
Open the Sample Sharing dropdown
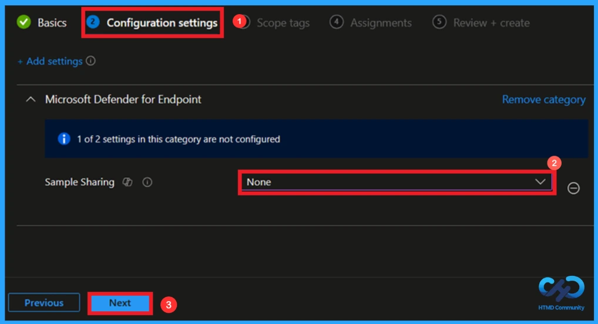(x=397, y=182)
